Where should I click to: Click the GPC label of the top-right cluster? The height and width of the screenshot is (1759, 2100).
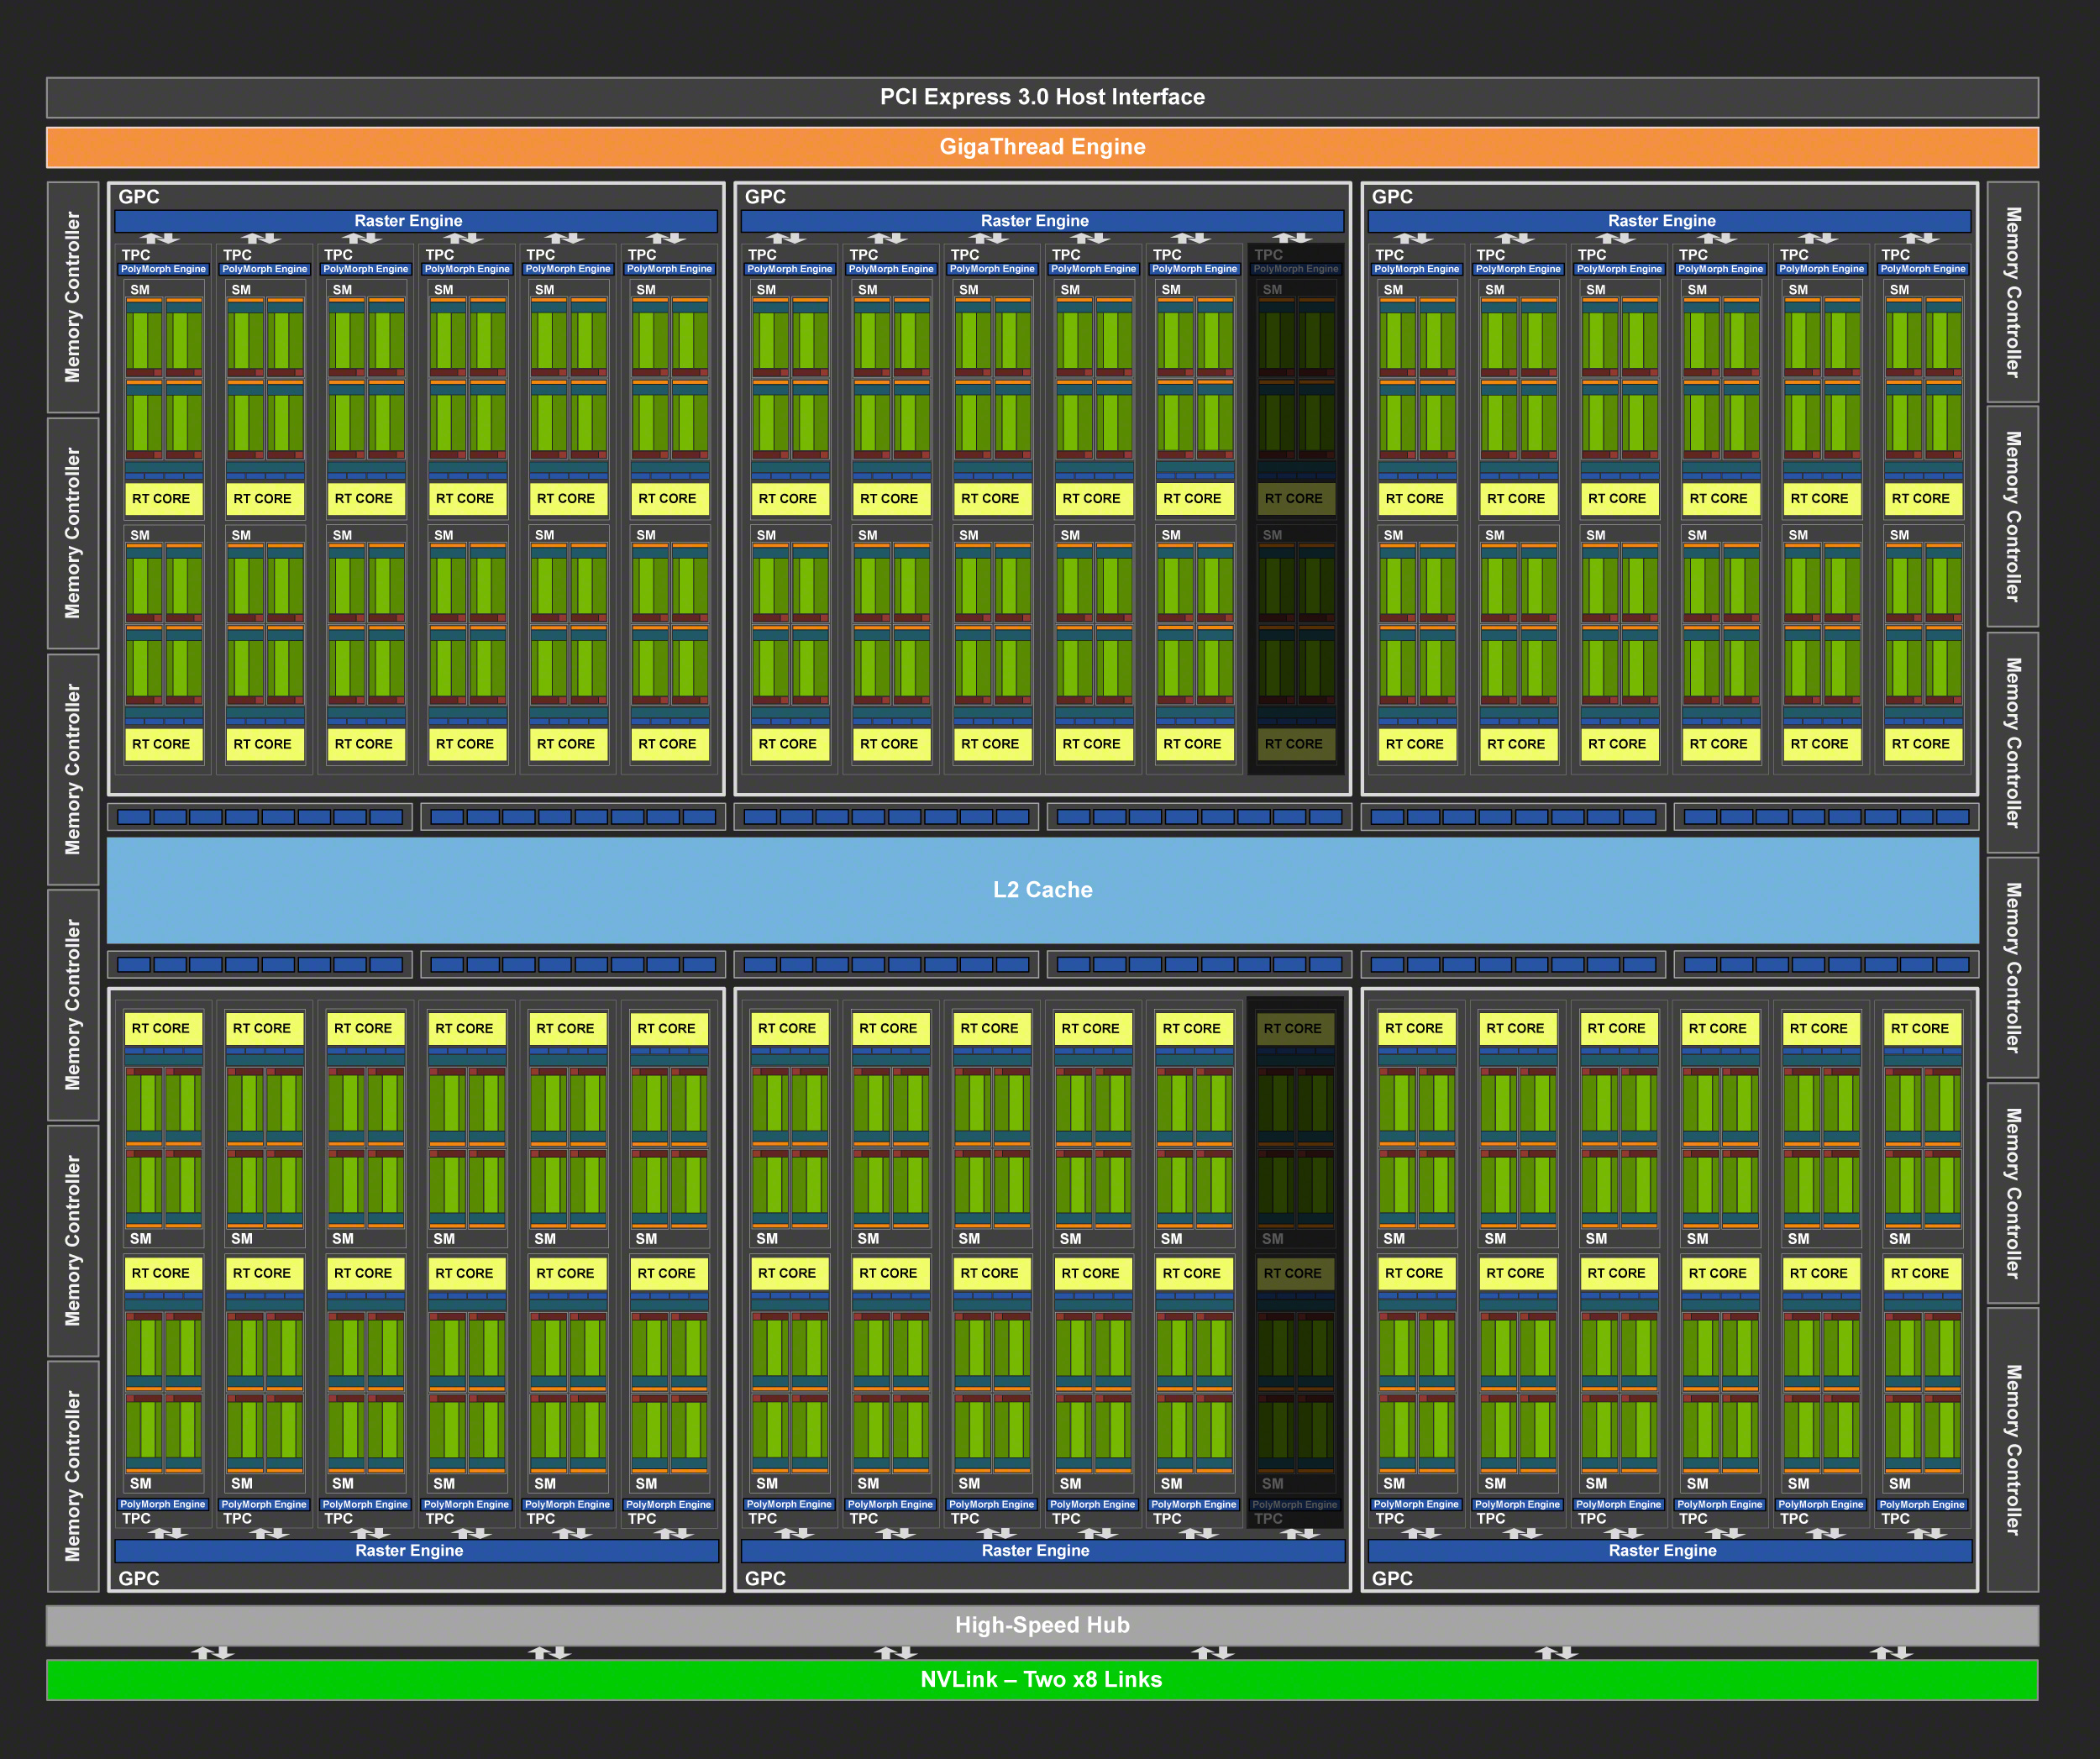coord(1392,197)
